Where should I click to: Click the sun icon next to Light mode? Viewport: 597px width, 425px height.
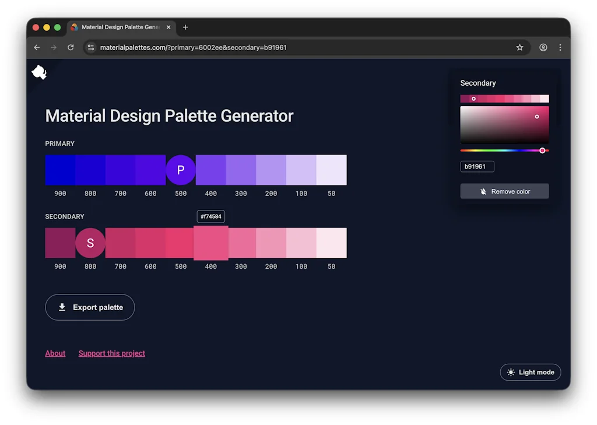pyautogui.click(x=511, y=372)
